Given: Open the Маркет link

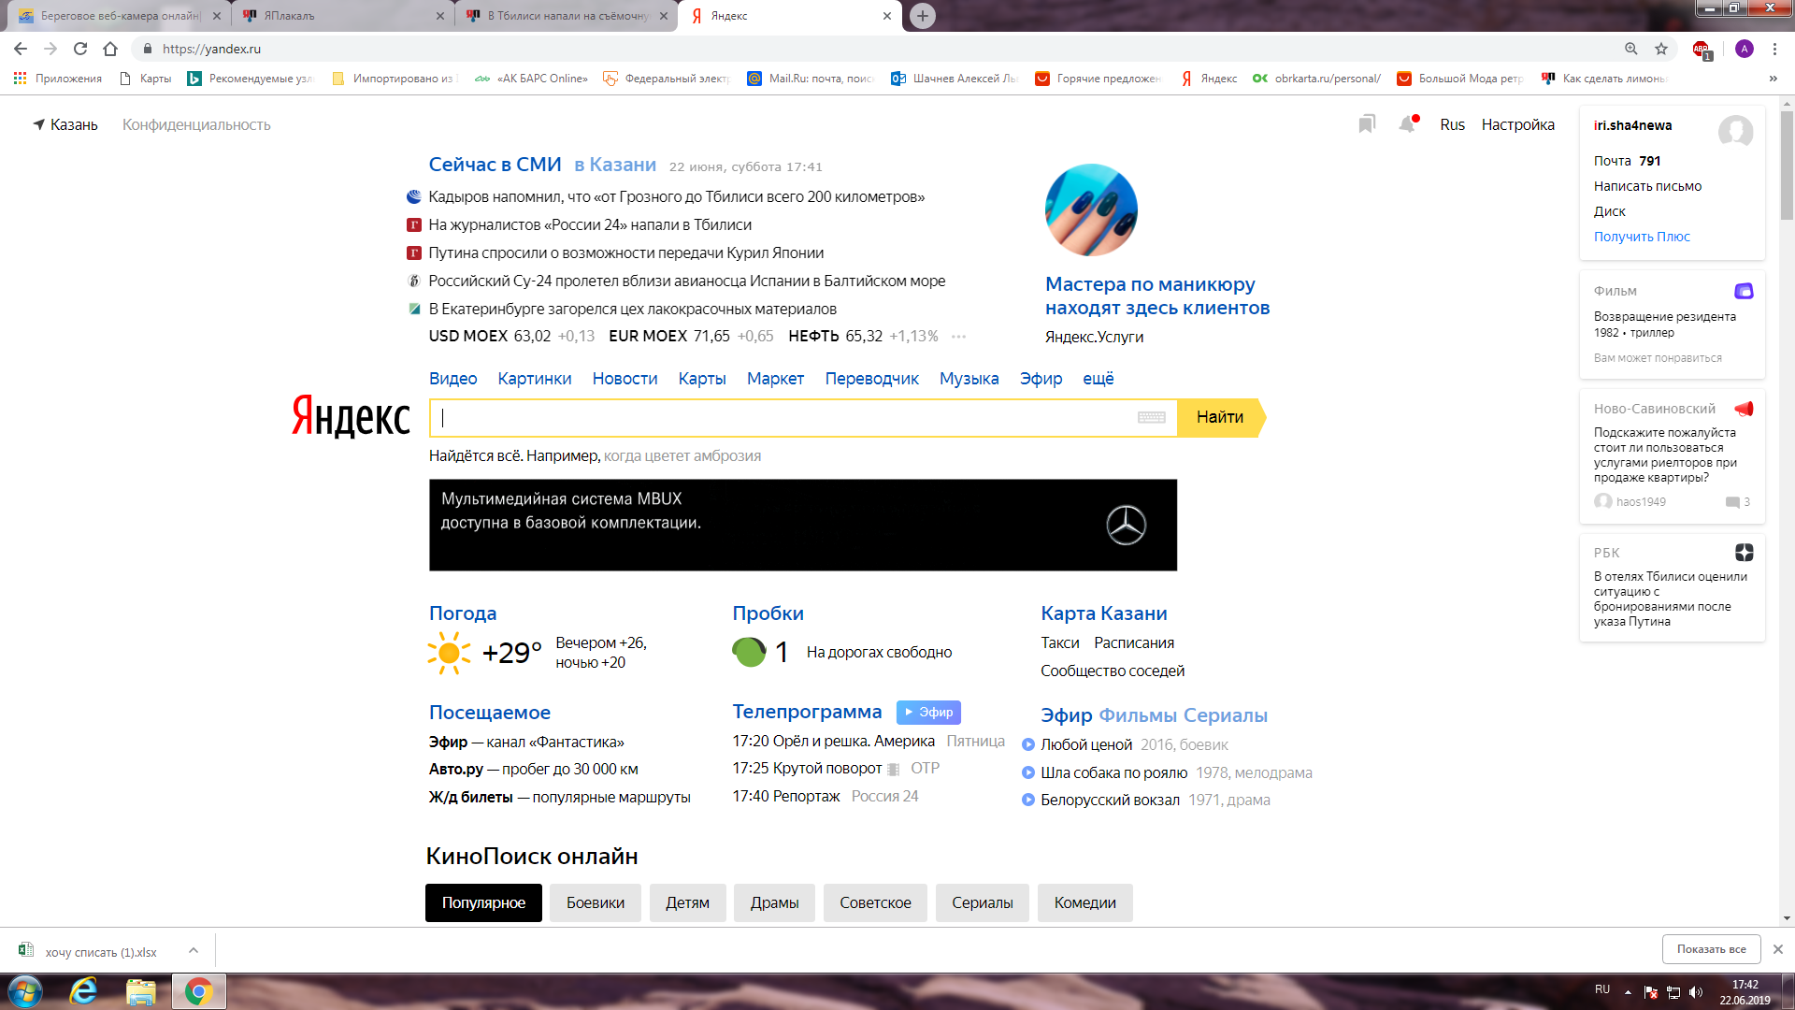Looking at the screenshot, I should coord(775,379).
